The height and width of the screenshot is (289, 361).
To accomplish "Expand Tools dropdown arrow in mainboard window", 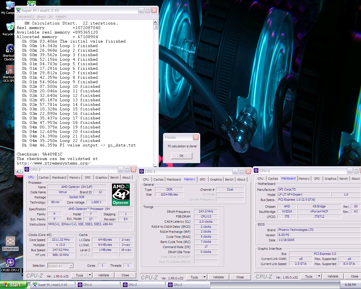I will pyautogui.click(x=319, y=276).
